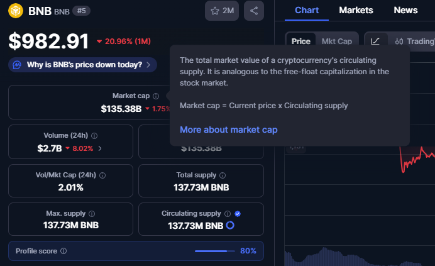Open the News tab
This screenshot has height=266, width=435.
405,10
